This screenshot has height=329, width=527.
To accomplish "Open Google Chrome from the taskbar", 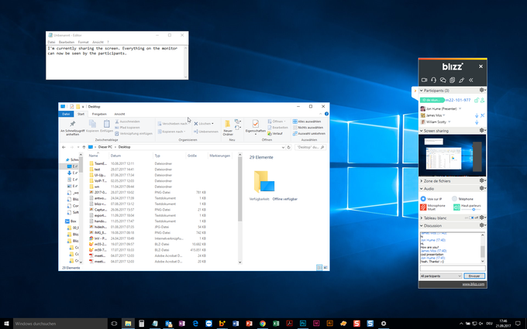I will [x=263, y=324].
